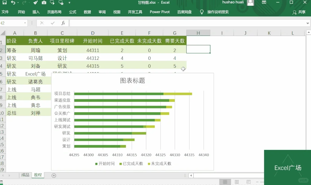Open the 页面布局 tab

tap(54, 12)
